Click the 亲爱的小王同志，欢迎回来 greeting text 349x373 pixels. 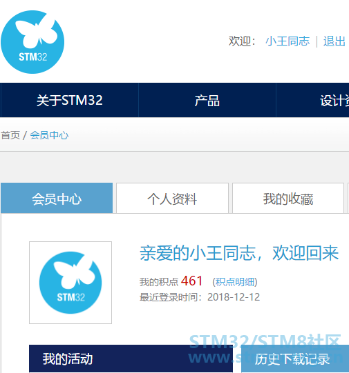point(239,253)
